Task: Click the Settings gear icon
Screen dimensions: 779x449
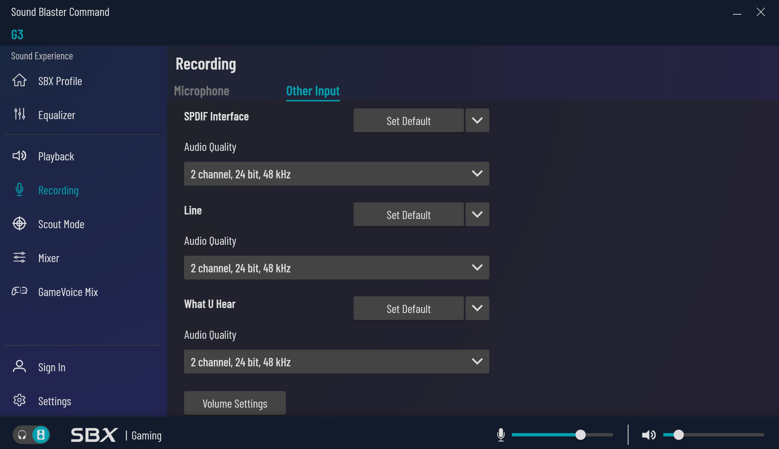Action: 19,400
